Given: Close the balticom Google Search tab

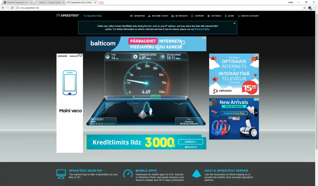Looking at the screenshot, I should pyautogui.click(x=63, y=2).
